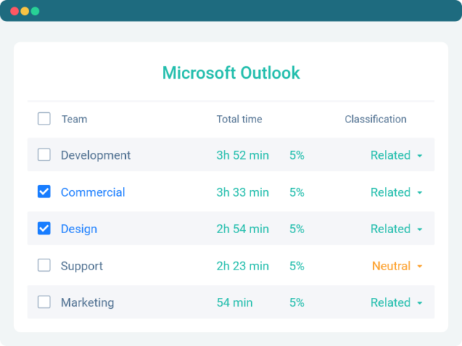Uncheck the Commercial team checkbox

(44, 192)
